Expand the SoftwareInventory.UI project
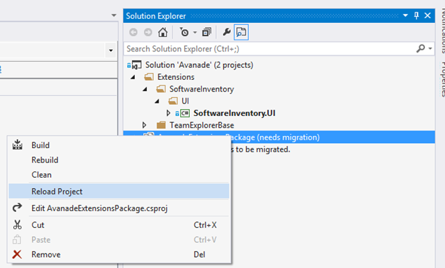 point(168,113)
